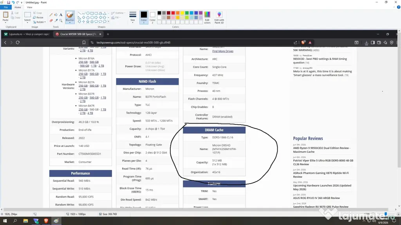Pick the green palette swatch

pyautogui.click(x=187, y=13)
